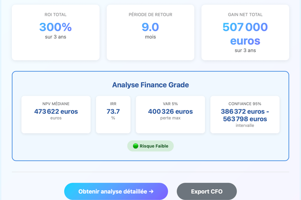This screenshot has height=200, width=301.
Task: Select the ROI TOTAL value 300%
Action: [x=56, y=27]
